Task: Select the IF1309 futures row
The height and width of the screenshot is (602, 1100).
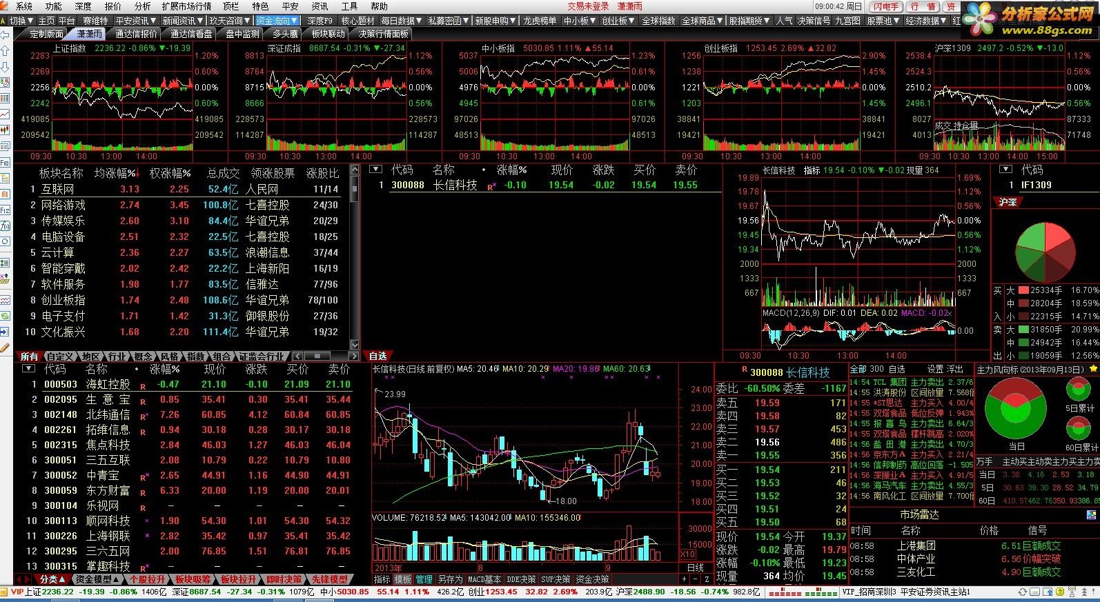Action: [1045, 185]
